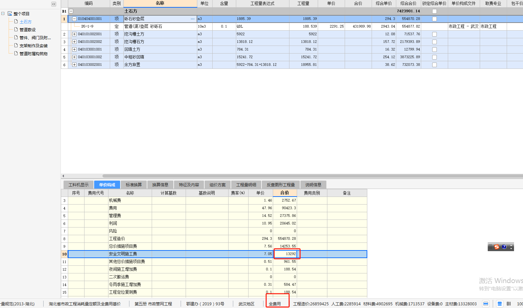
Task: Open the 换算信息 tab
Action: coord(160,185)
